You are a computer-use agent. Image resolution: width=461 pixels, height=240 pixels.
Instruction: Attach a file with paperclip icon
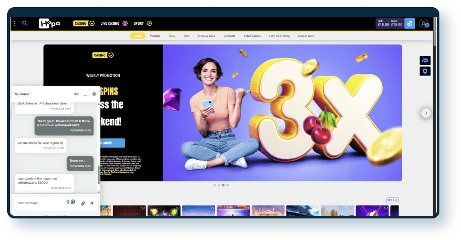(x=83, y=203)
